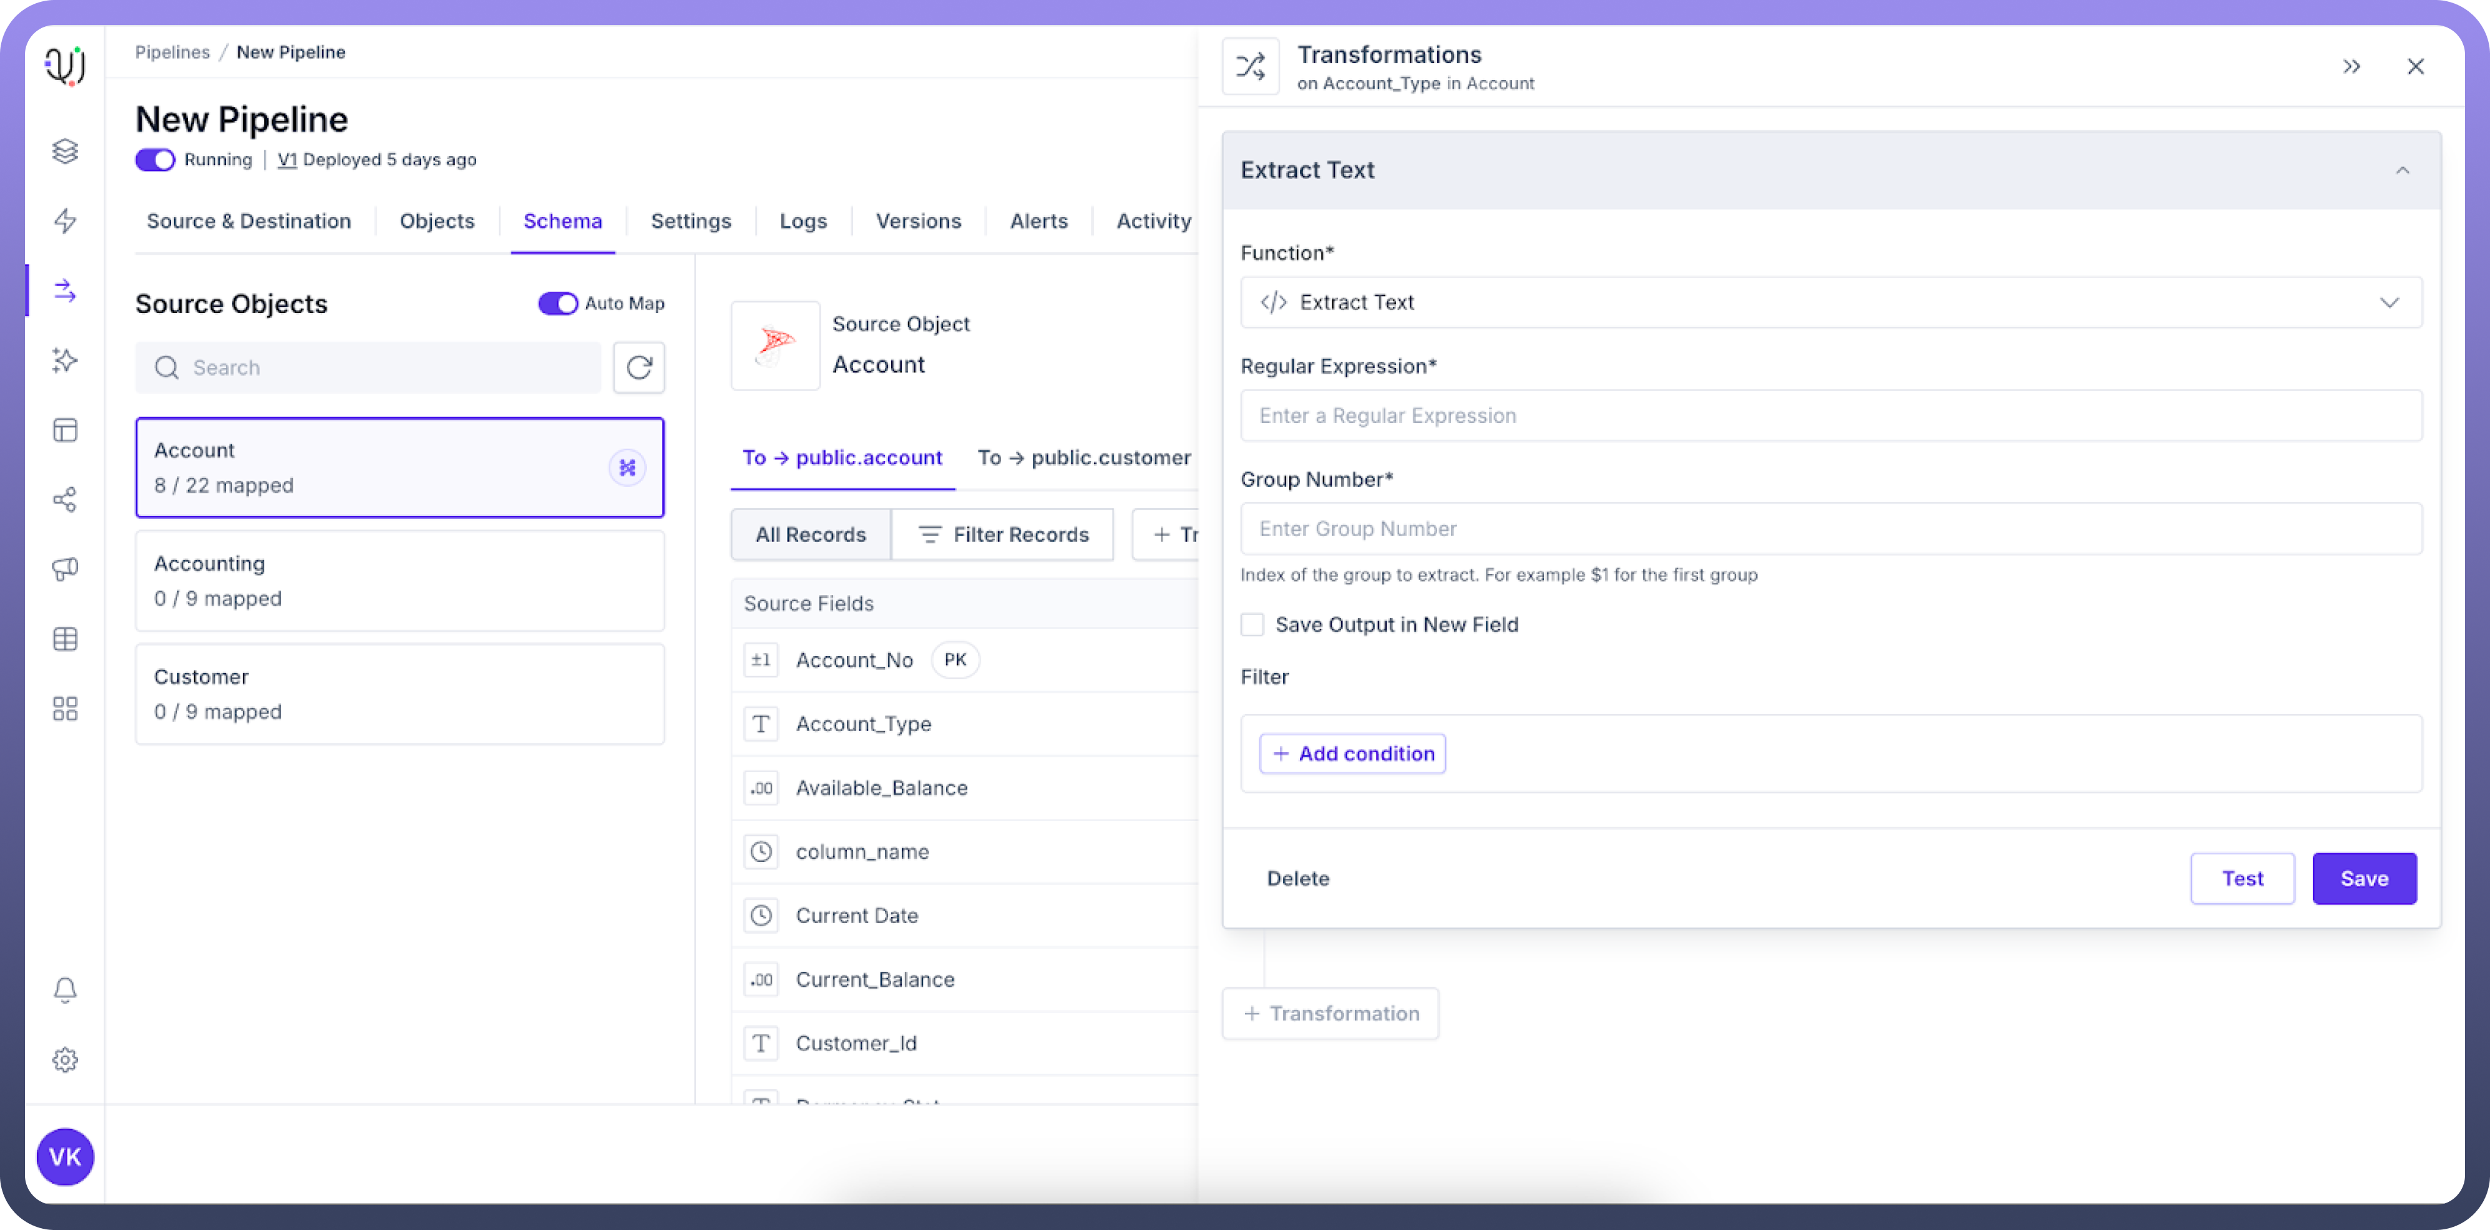2490x1230 pixels.
Task: Click the refresh source objects icon
Action: [x=639, y=367]
